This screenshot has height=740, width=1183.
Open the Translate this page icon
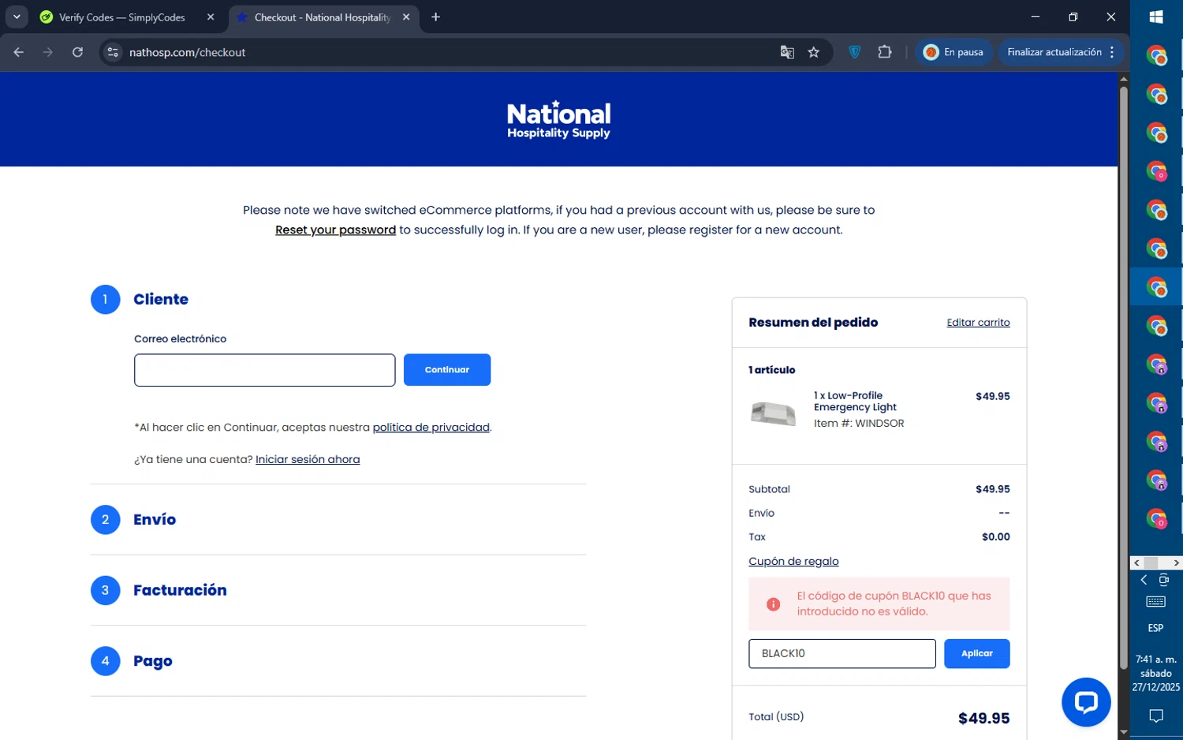tap(787, 52)
